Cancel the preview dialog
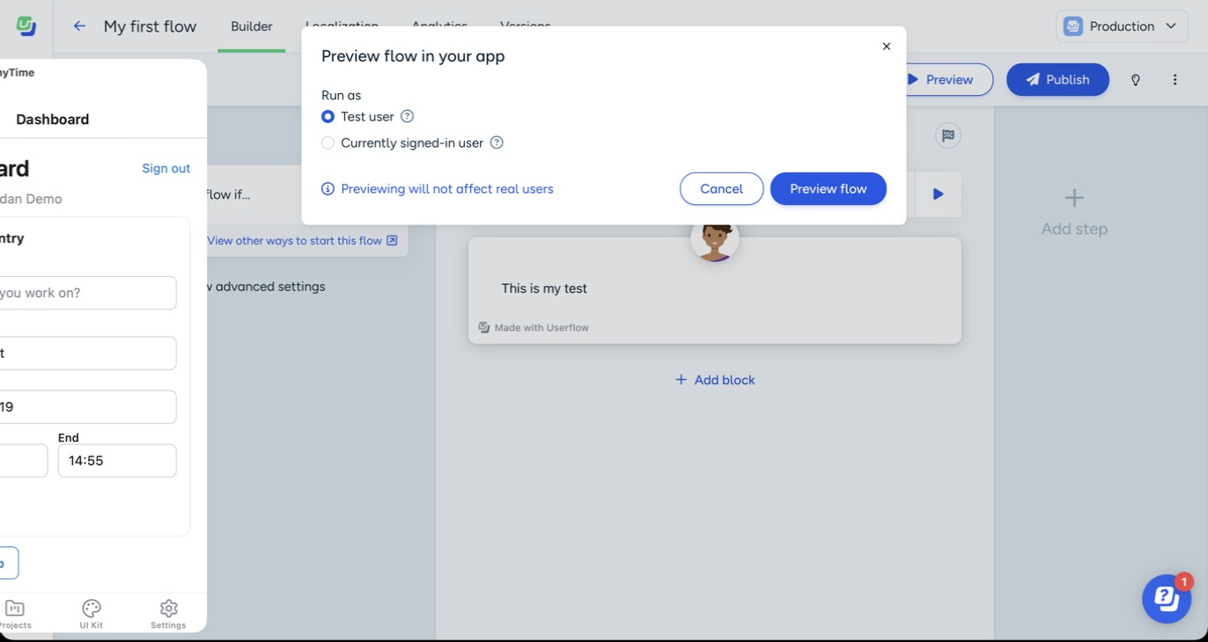The width and height of the screenshot is (1208, 642). (x=722, y=188)
